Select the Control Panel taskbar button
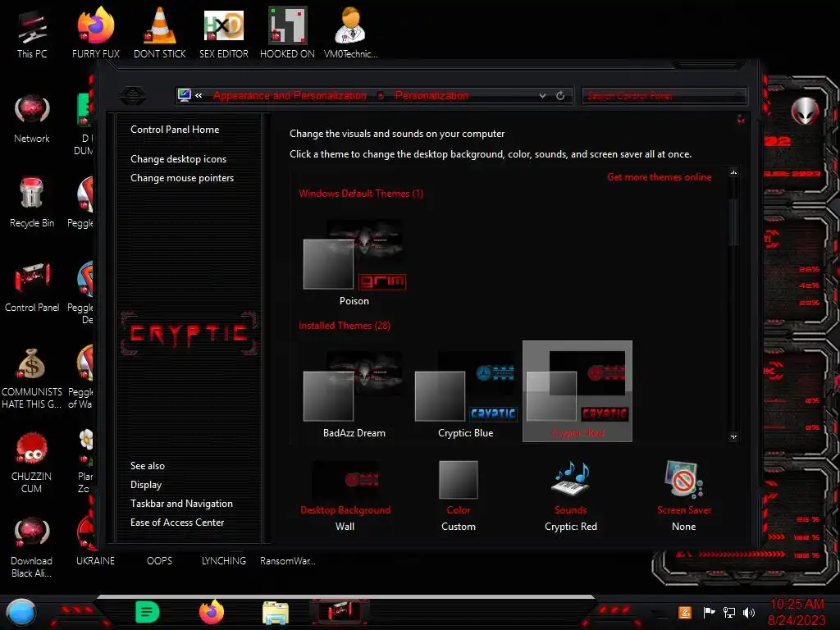This screenshot has height=630, width=840. pos(340,612)
